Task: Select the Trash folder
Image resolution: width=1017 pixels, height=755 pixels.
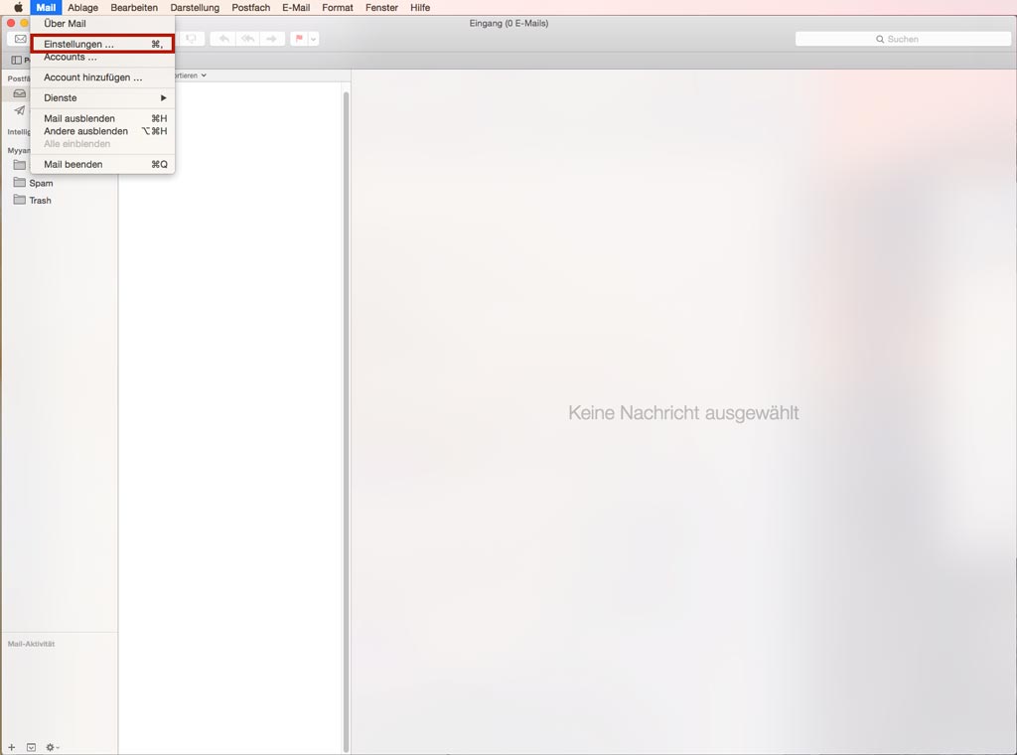Action: 40,201
